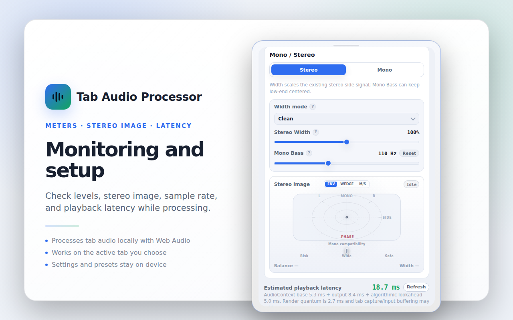Image resolution: width=513 pixels, height=320 pixels.
Task: Click the Mono compatibility meter indicator
Action: coord(347,251)
